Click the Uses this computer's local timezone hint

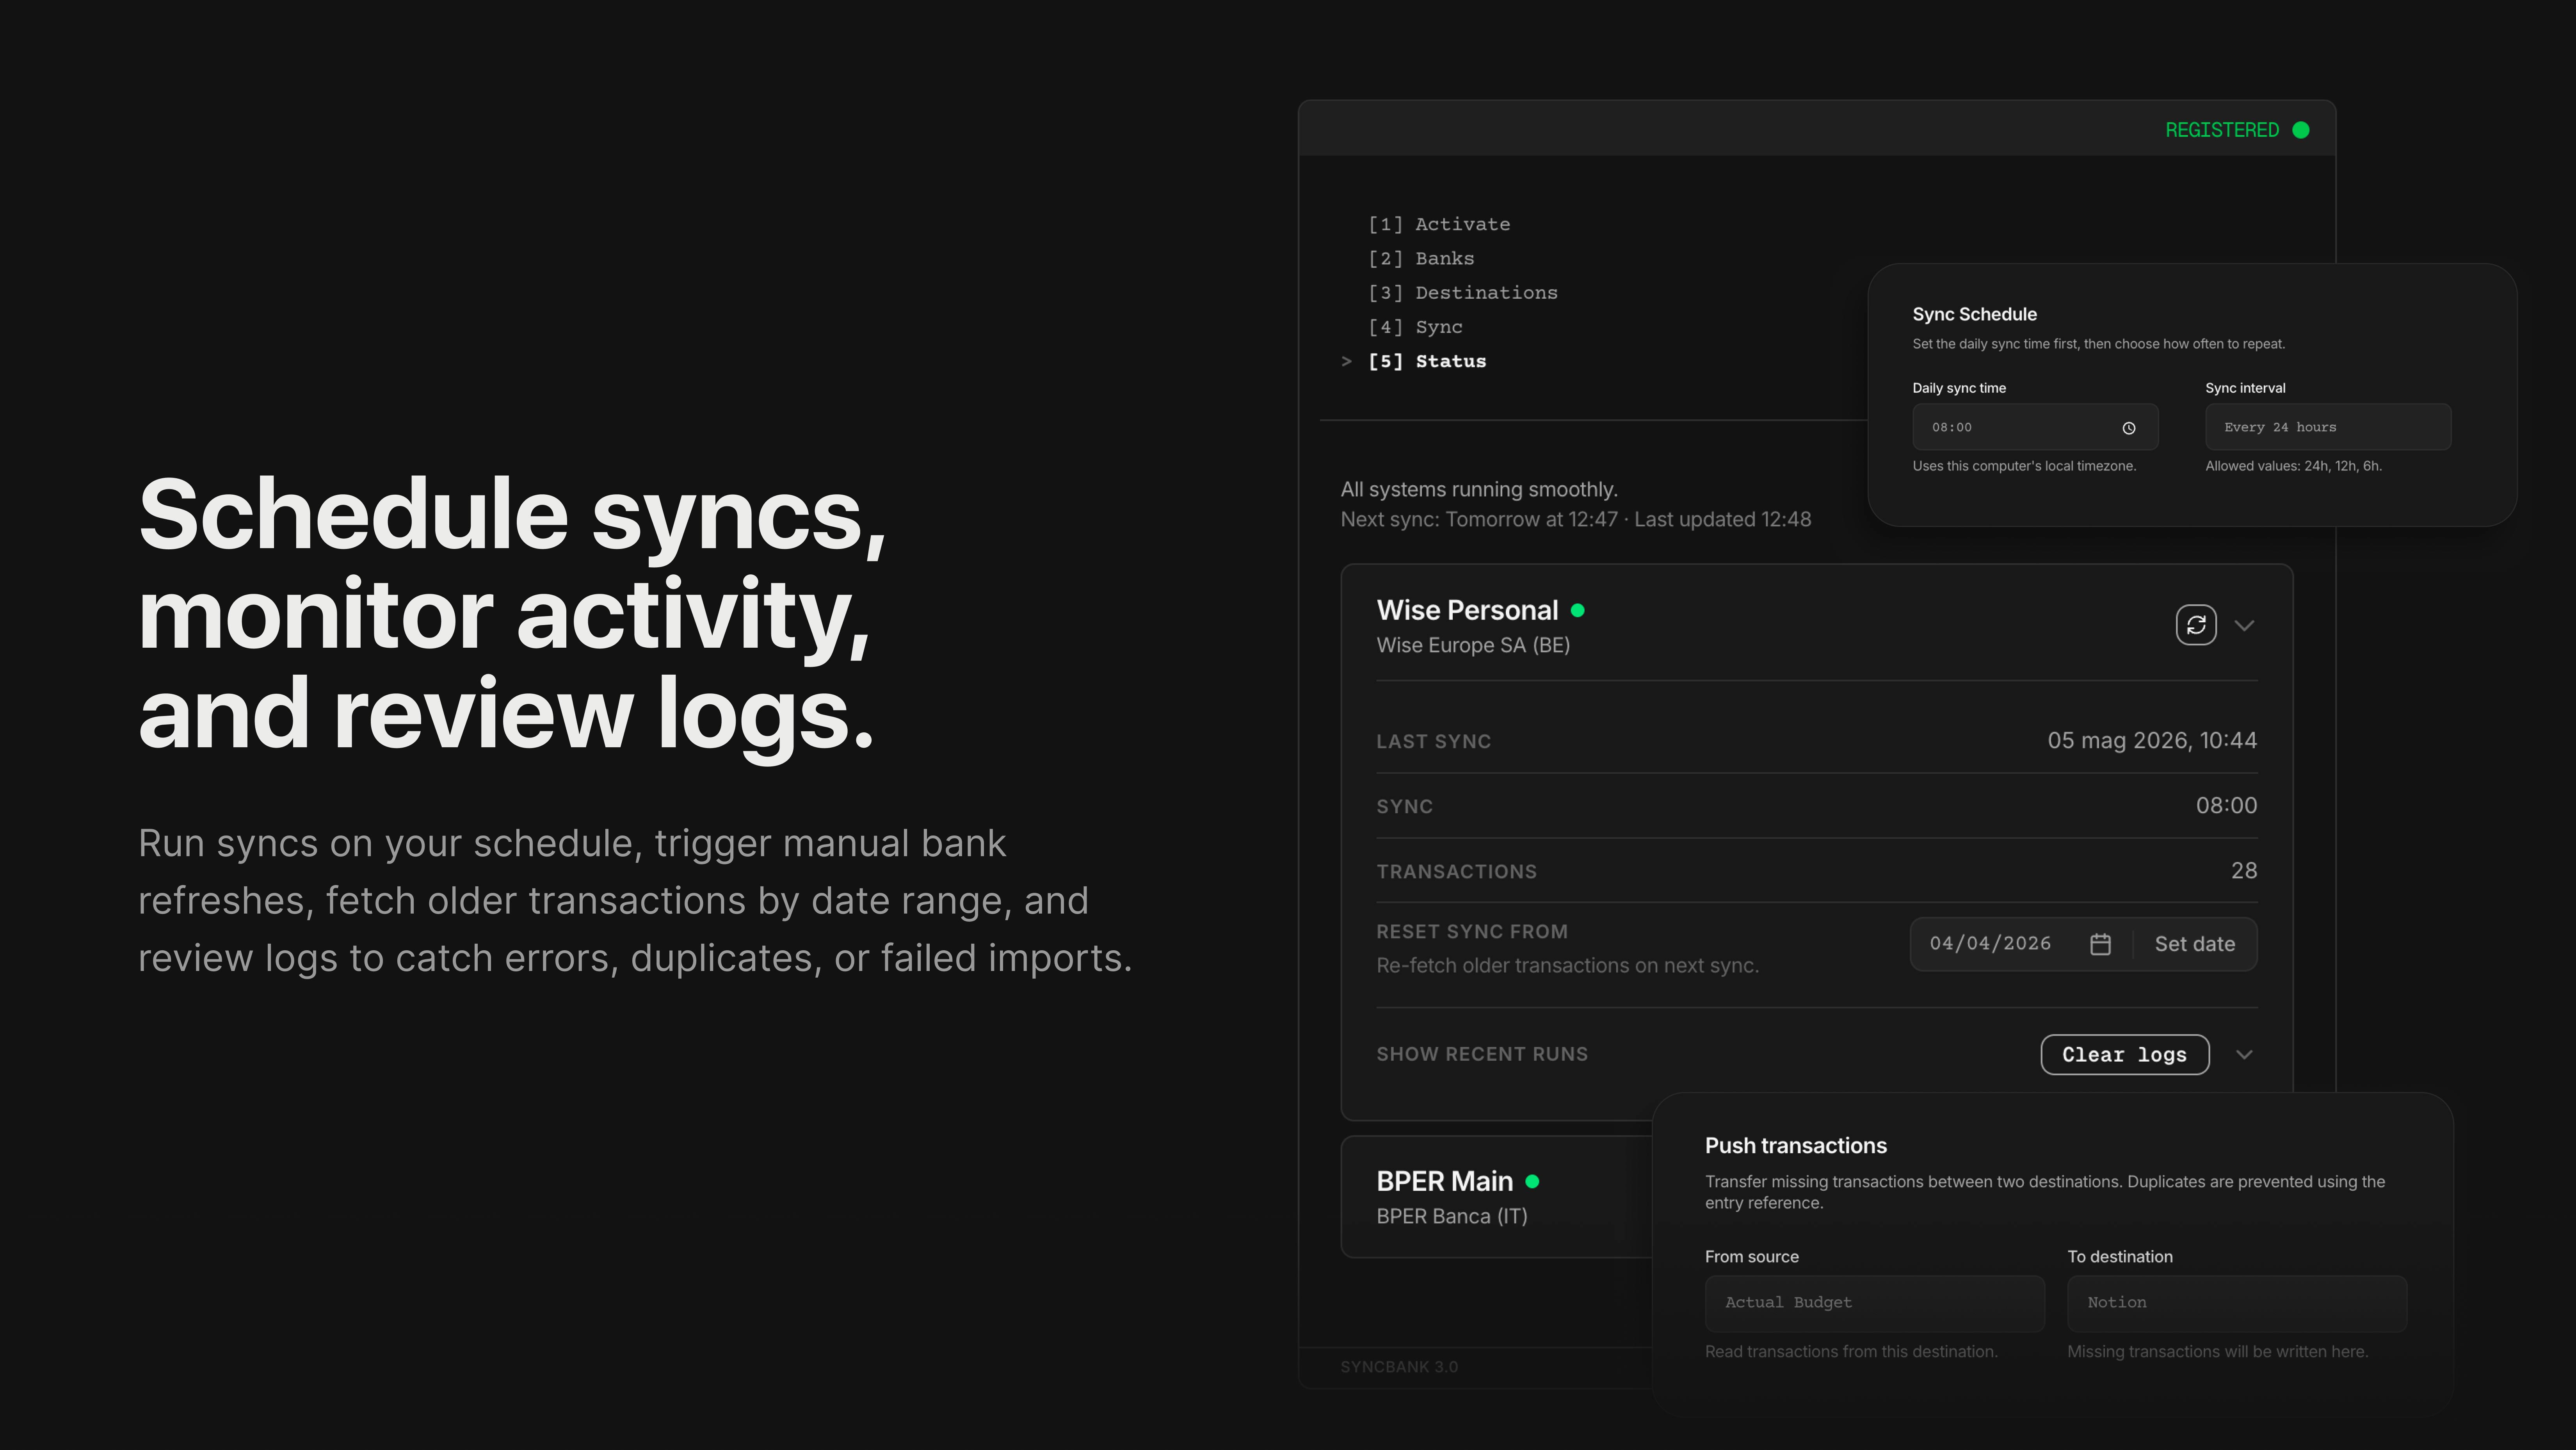2024,466
